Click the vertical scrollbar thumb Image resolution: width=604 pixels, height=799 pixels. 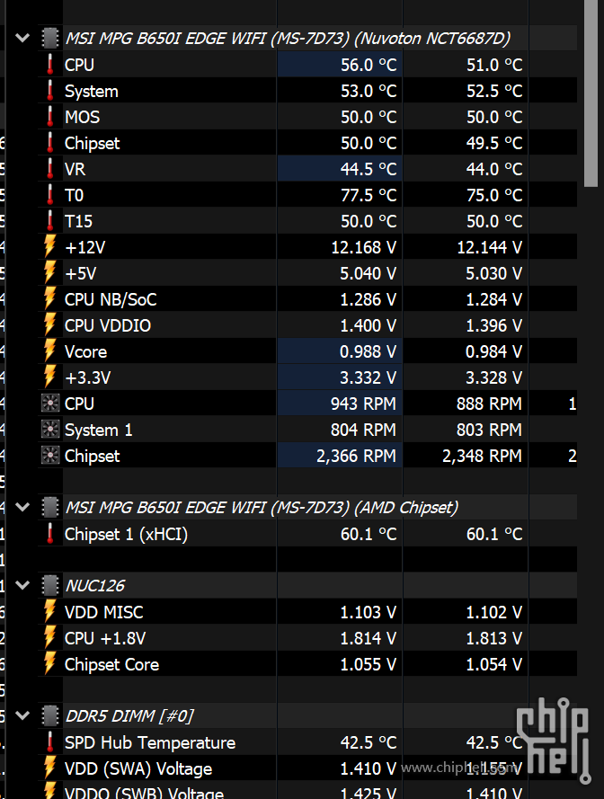point(591,93)
